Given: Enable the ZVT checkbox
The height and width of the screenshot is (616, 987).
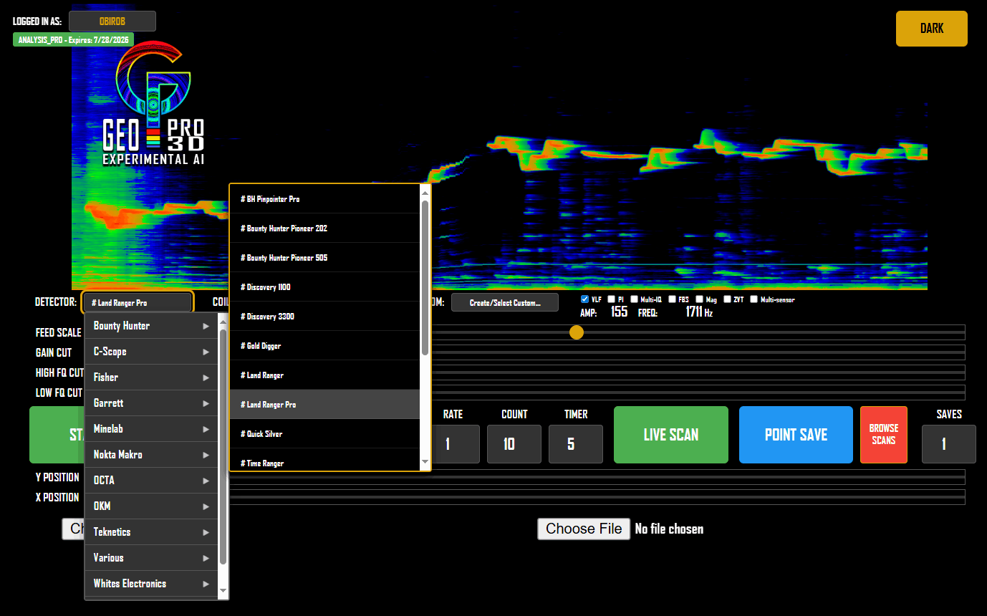Looking at the screenshot, I should tap(727, 299).
